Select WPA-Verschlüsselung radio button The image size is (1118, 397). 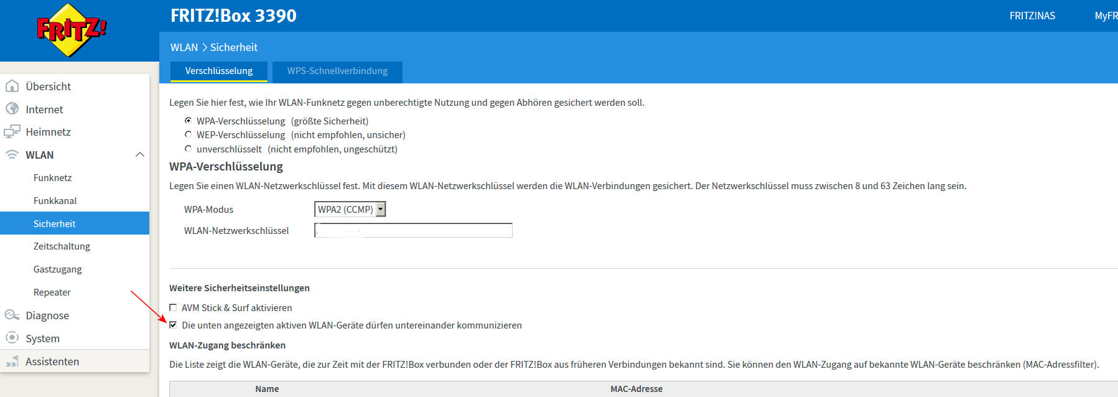(x=188, y=121)
